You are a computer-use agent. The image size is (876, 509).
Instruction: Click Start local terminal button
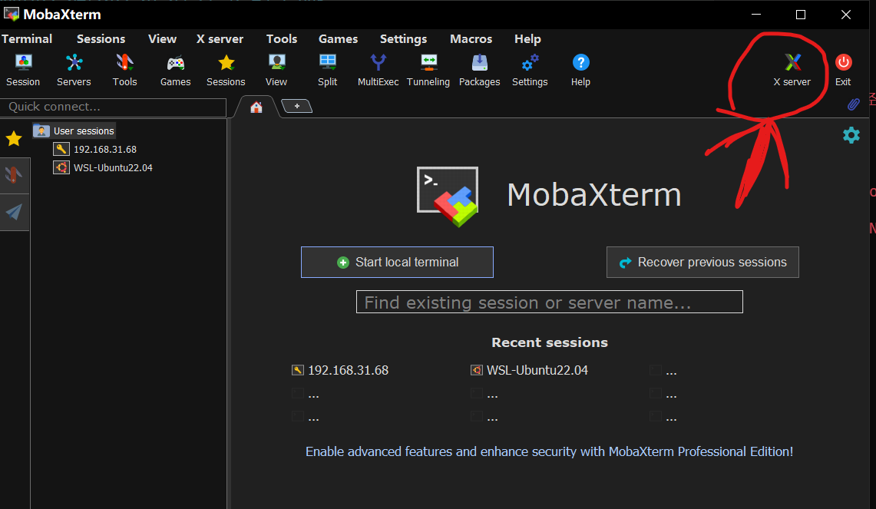(397, 262)
